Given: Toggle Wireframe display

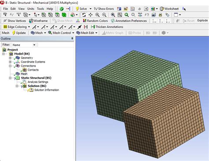Looking at the screenshot, I should (x=38, y=21).
